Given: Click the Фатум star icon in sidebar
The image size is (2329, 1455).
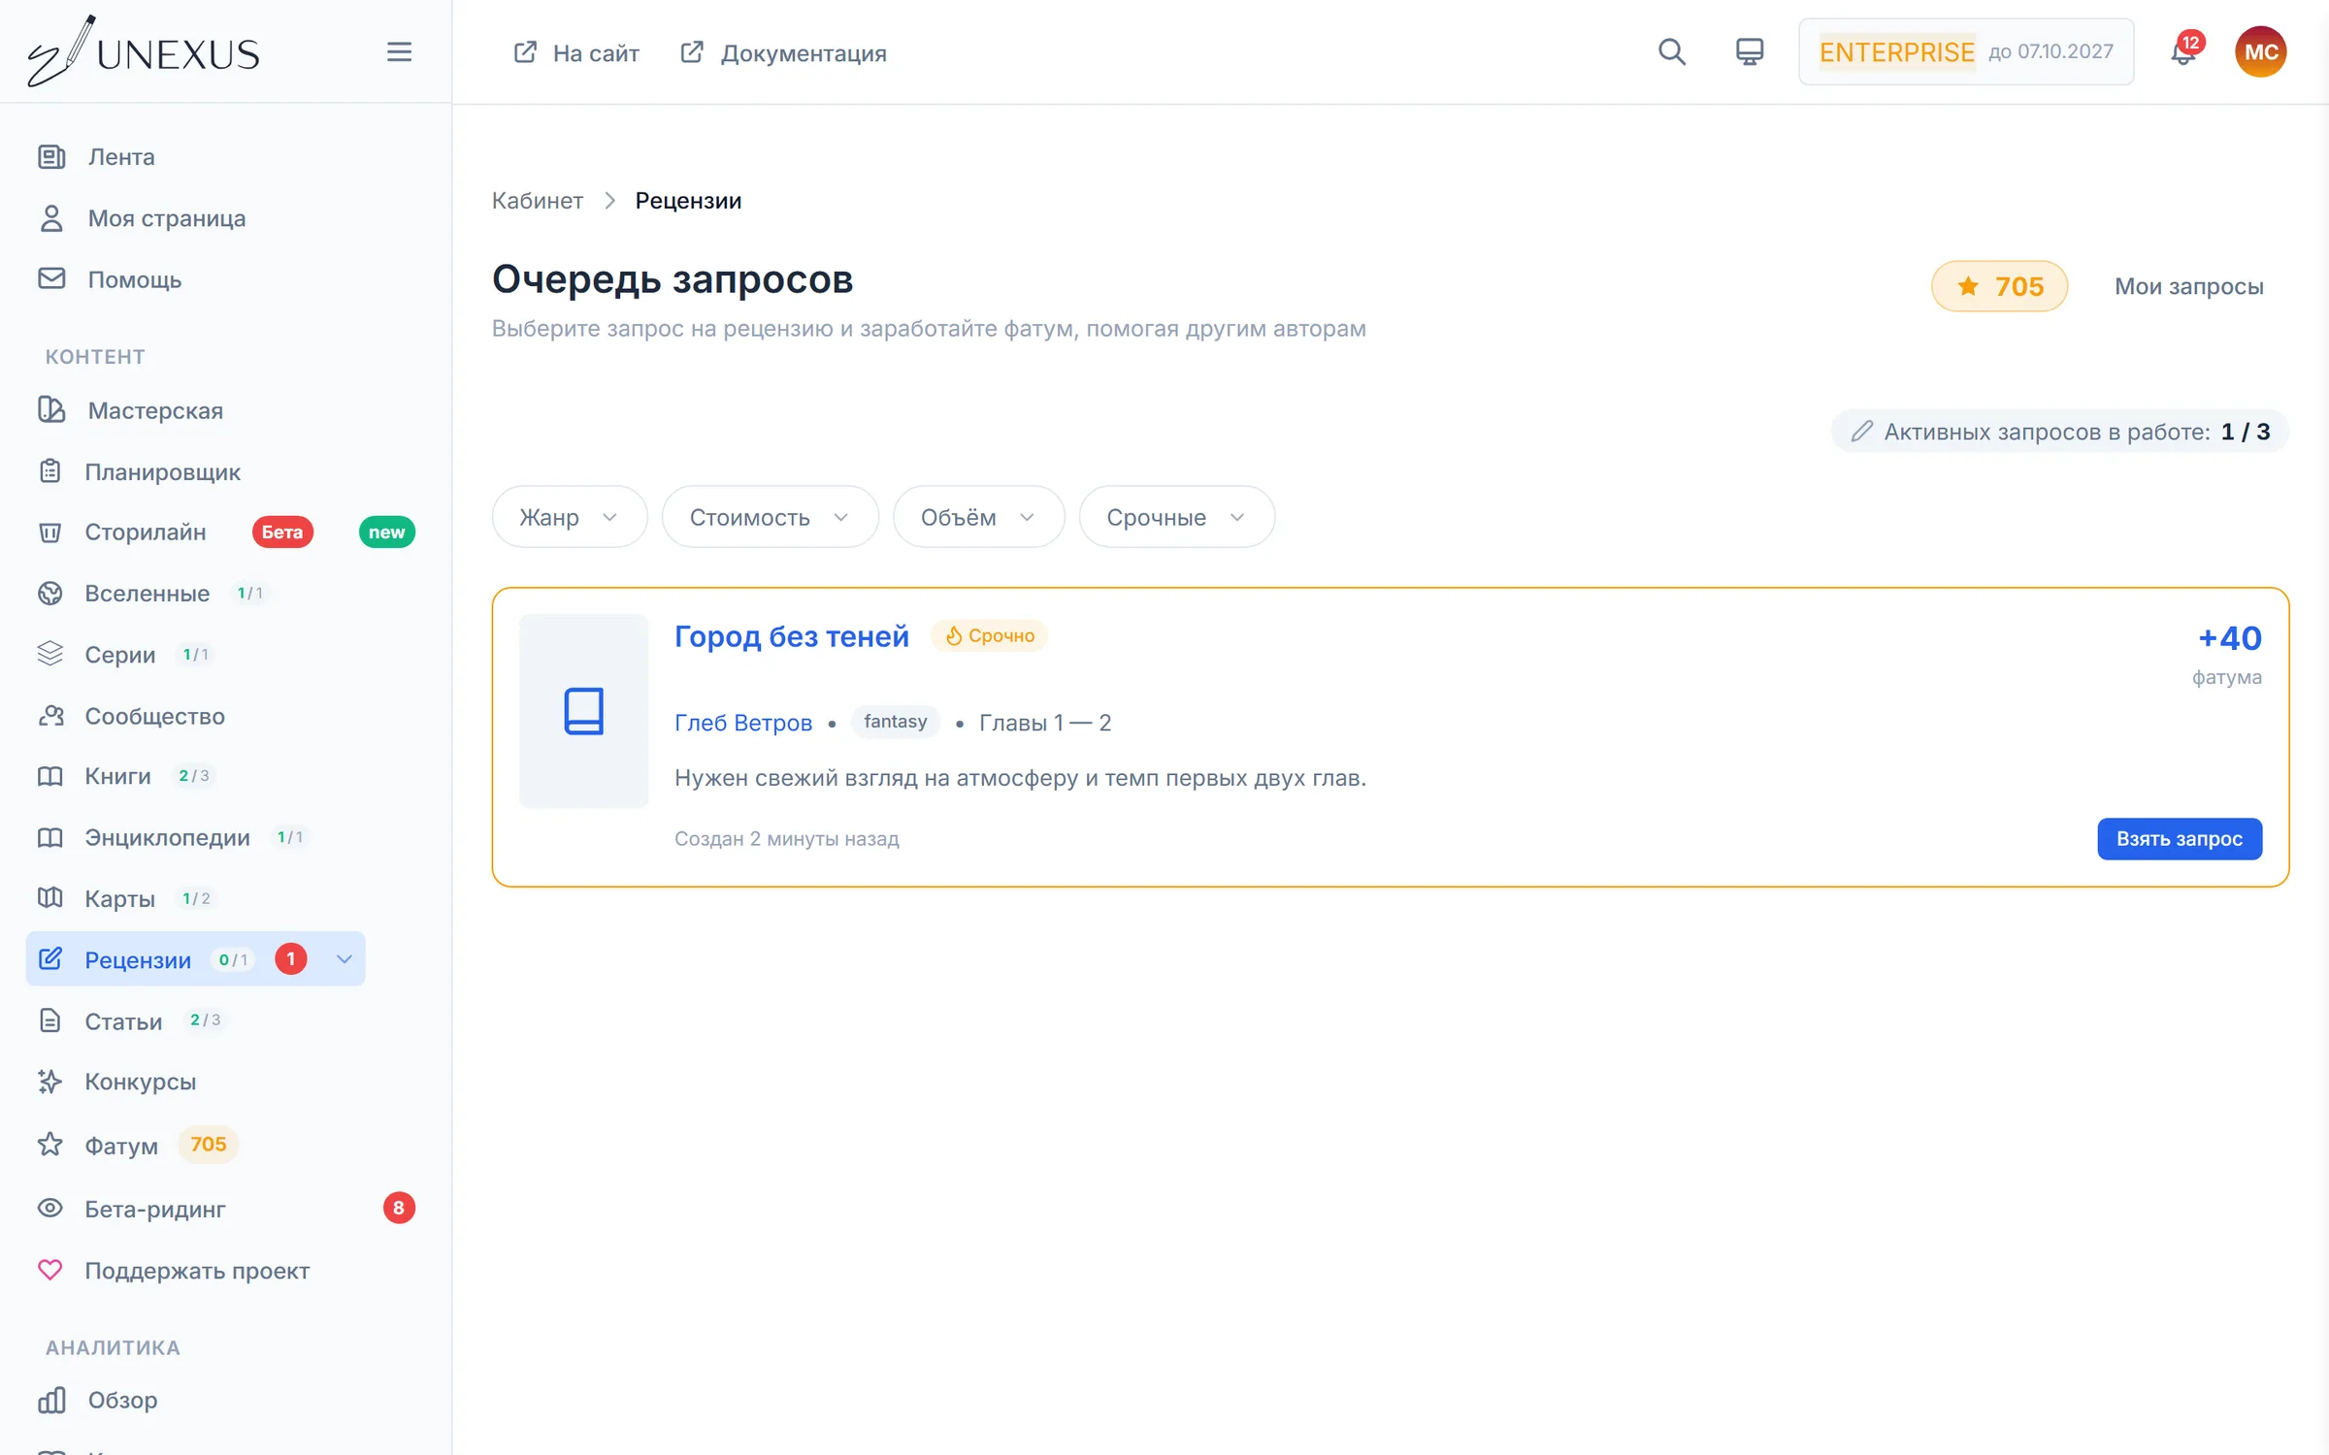Looking at the screenshot, I should coord(50,1145).
